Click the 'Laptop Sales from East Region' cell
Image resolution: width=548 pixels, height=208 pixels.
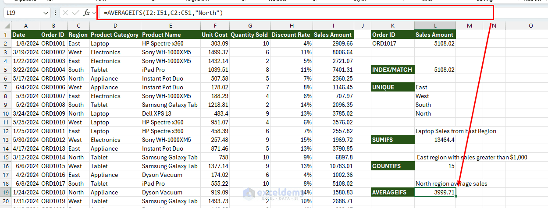pos(456,131)
